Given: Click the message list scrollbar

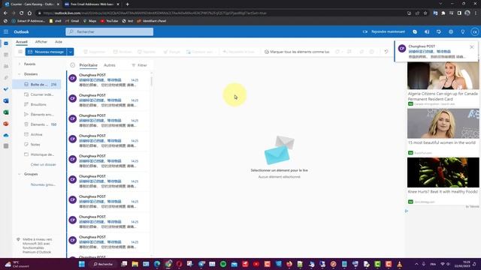Looking at the screenshot, I should pos(151,81).
